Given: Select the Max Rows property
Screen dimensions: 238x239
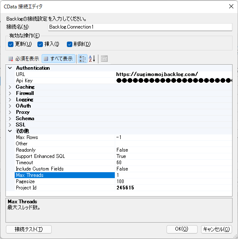Looking at the screenshot, I should click(x=65, y=137).
